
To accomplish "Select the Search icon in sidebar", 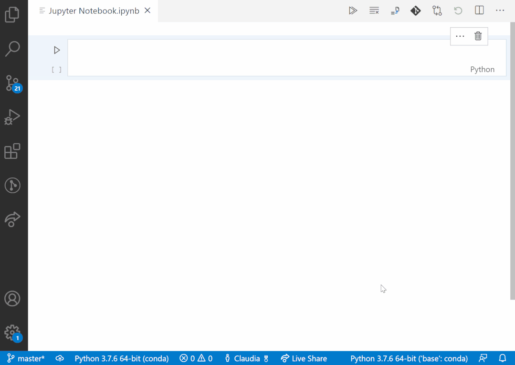I will tap(13, 49).
